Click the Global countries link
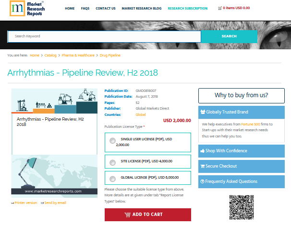 [x=141, y=114]
